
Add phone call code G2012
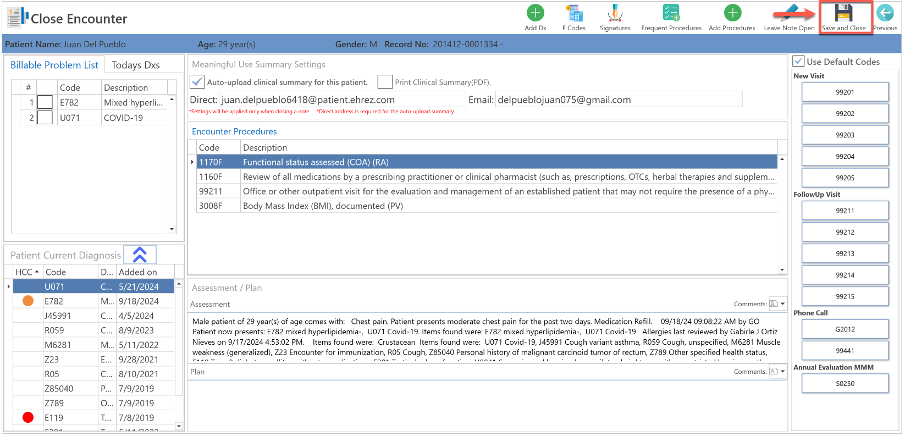click(x=845, y=329)
